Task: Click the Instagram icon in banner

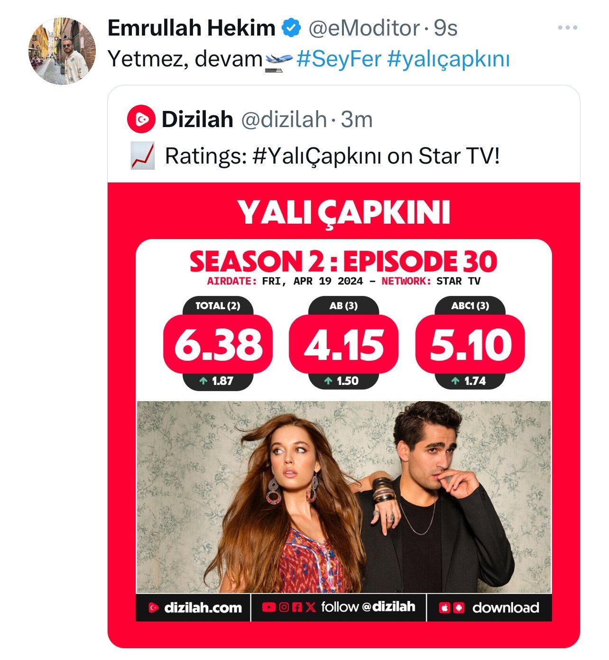Action: pyautogui.click(x=284, y=607)
